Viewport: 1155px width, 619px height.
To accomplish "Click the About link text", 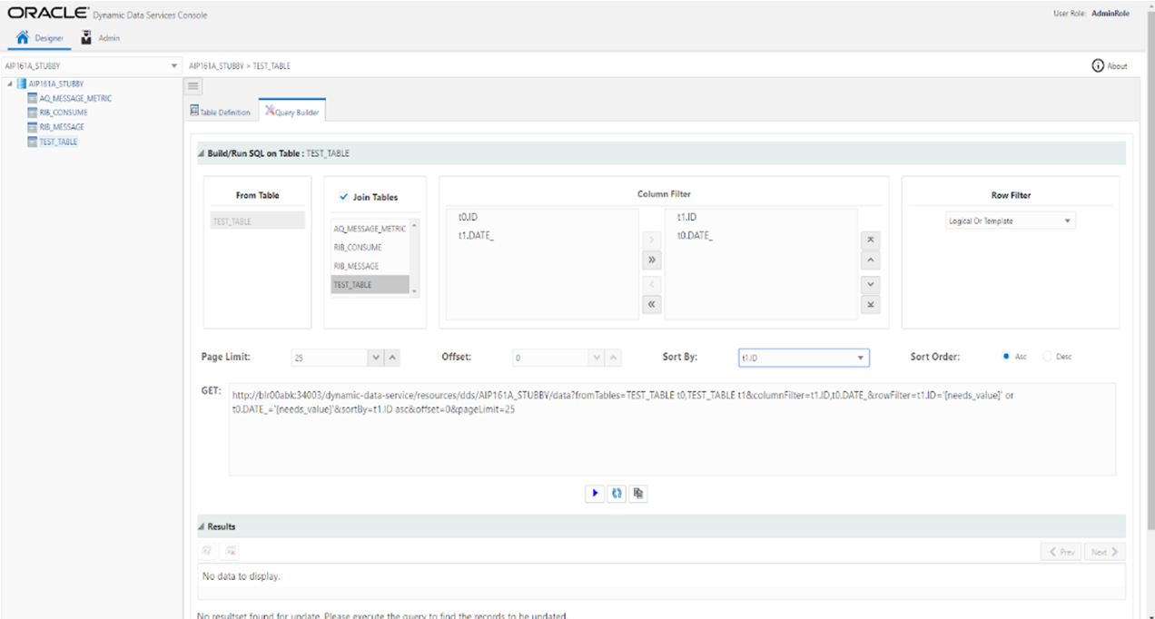I will click(1117, 66).
